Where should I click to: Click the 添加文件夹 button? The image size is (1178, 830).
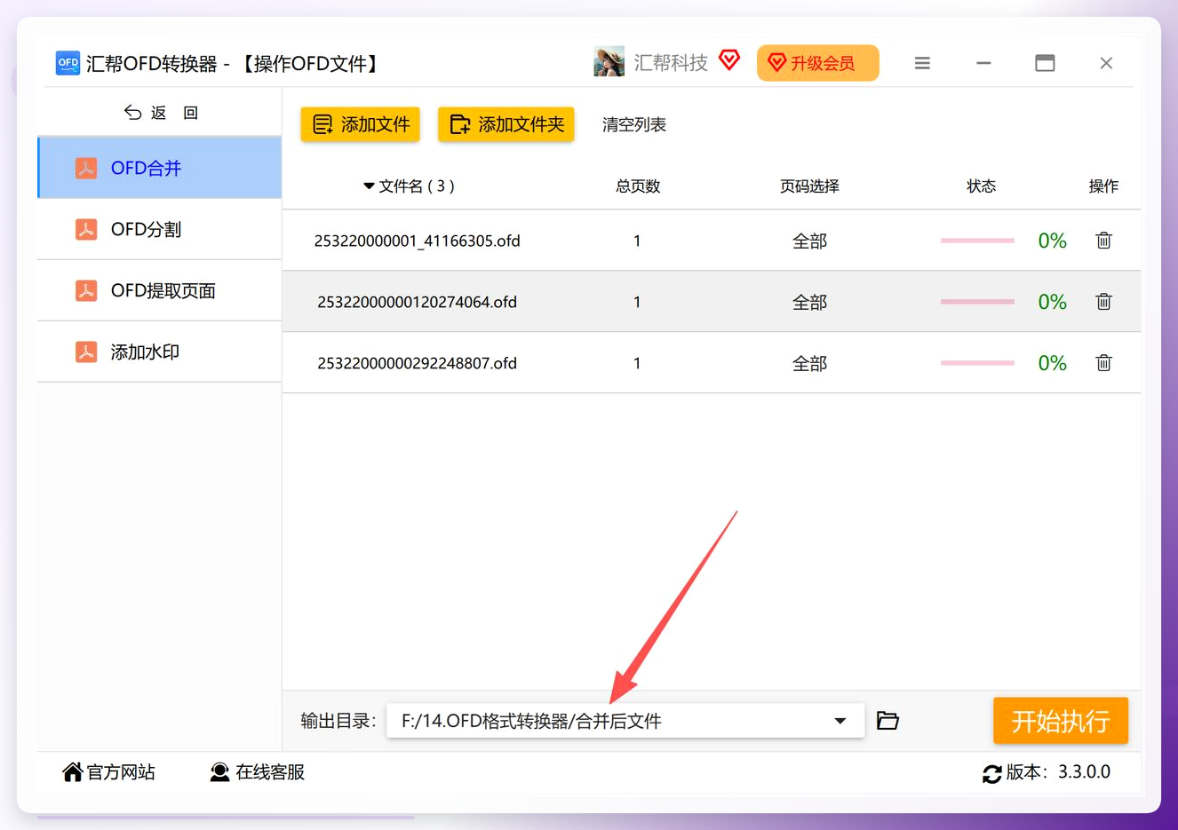click(506, 124)
